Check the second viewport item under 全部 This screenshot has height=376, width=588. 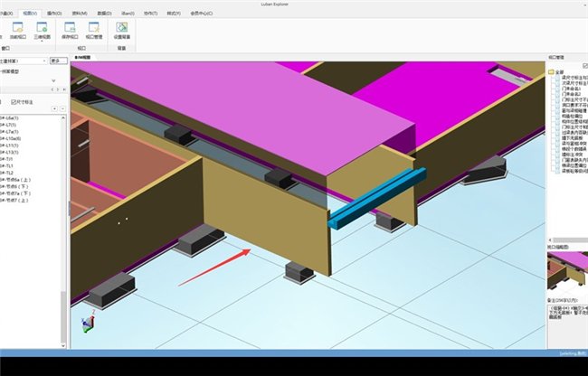[x=557, y=85]
